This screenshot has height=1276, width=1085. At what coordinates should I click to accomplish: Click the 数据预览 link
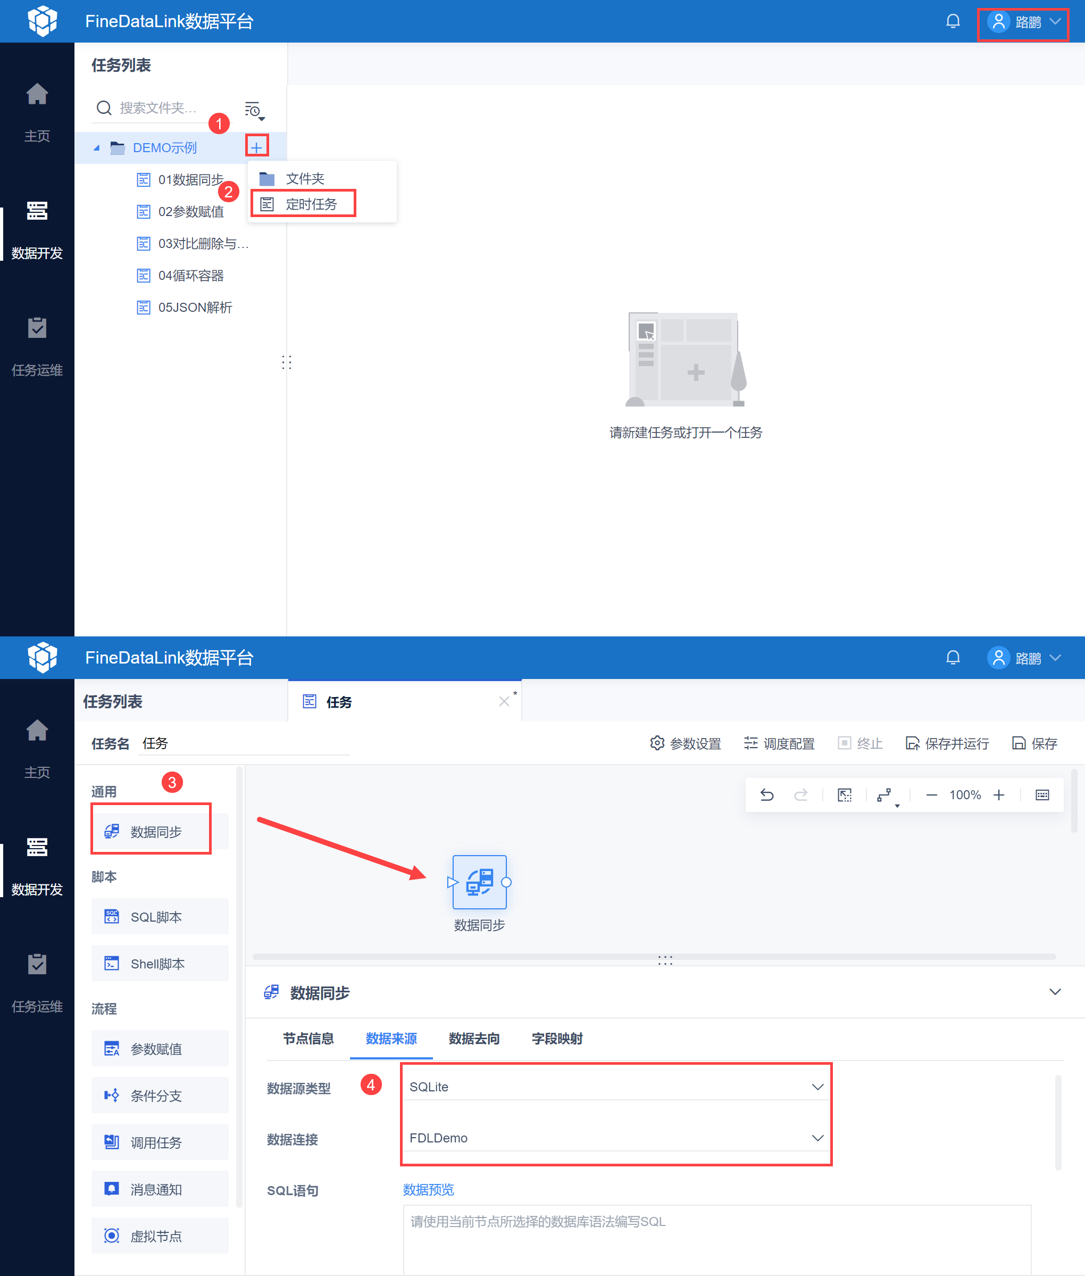[x=428, y=1189]
